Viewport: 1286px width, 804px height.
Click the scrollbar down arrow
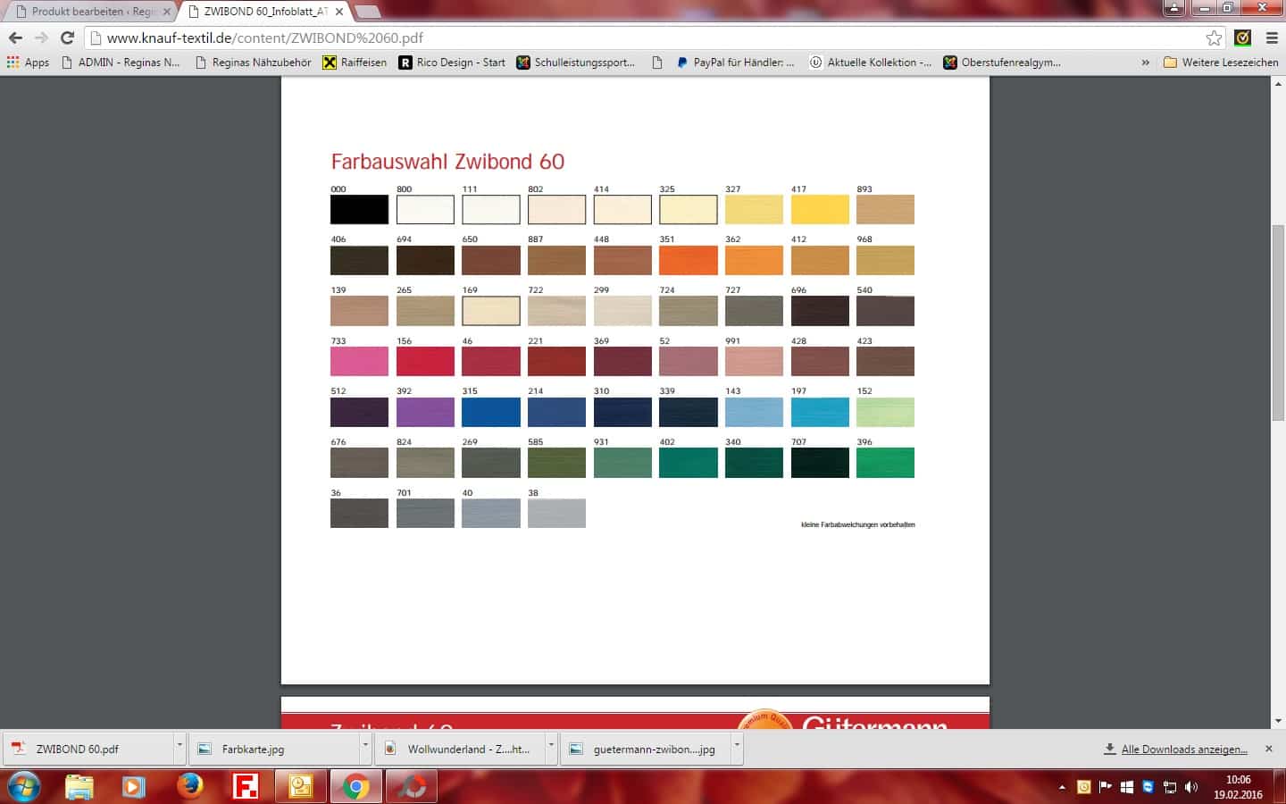(x=1278, y=721)
